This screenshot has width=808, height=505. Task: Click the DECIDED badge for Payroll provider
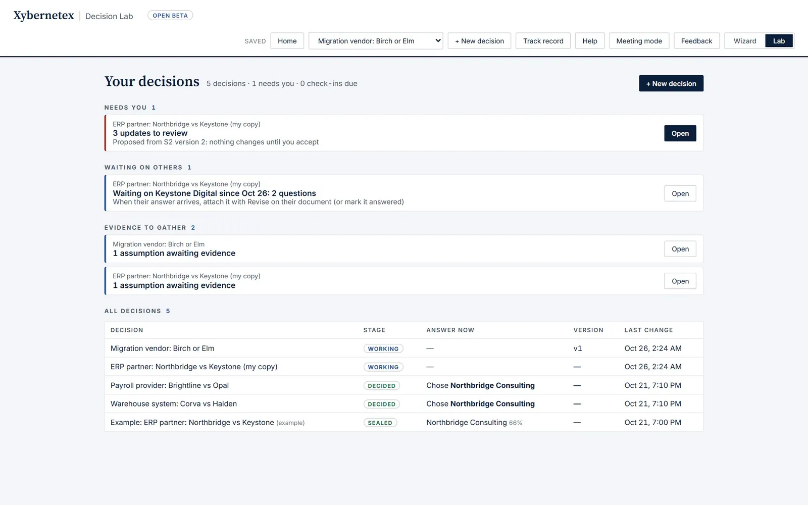point(382,386)
